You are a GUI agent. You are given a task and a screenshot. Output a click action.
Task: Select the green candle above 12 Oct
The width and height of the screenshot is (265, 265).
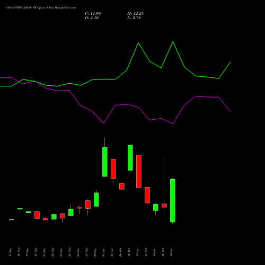(130, 157)
